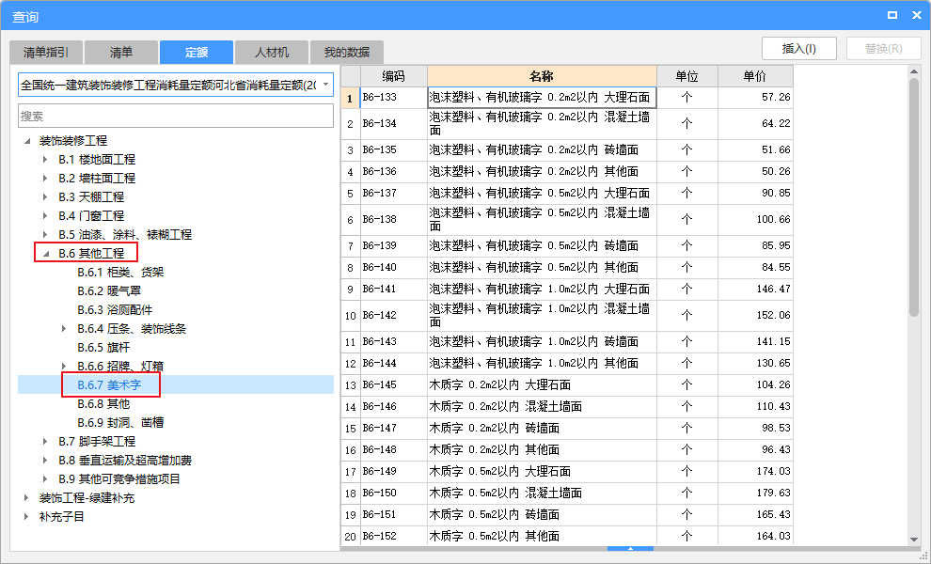Expand B.8 垂直运输及超高增加费 node
The height and width of the screenshot is (564, 931).
(45, 460)
